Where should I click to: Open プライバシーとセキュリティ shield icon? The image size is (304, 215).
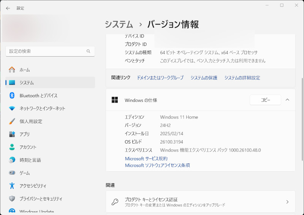coord(12,199)
